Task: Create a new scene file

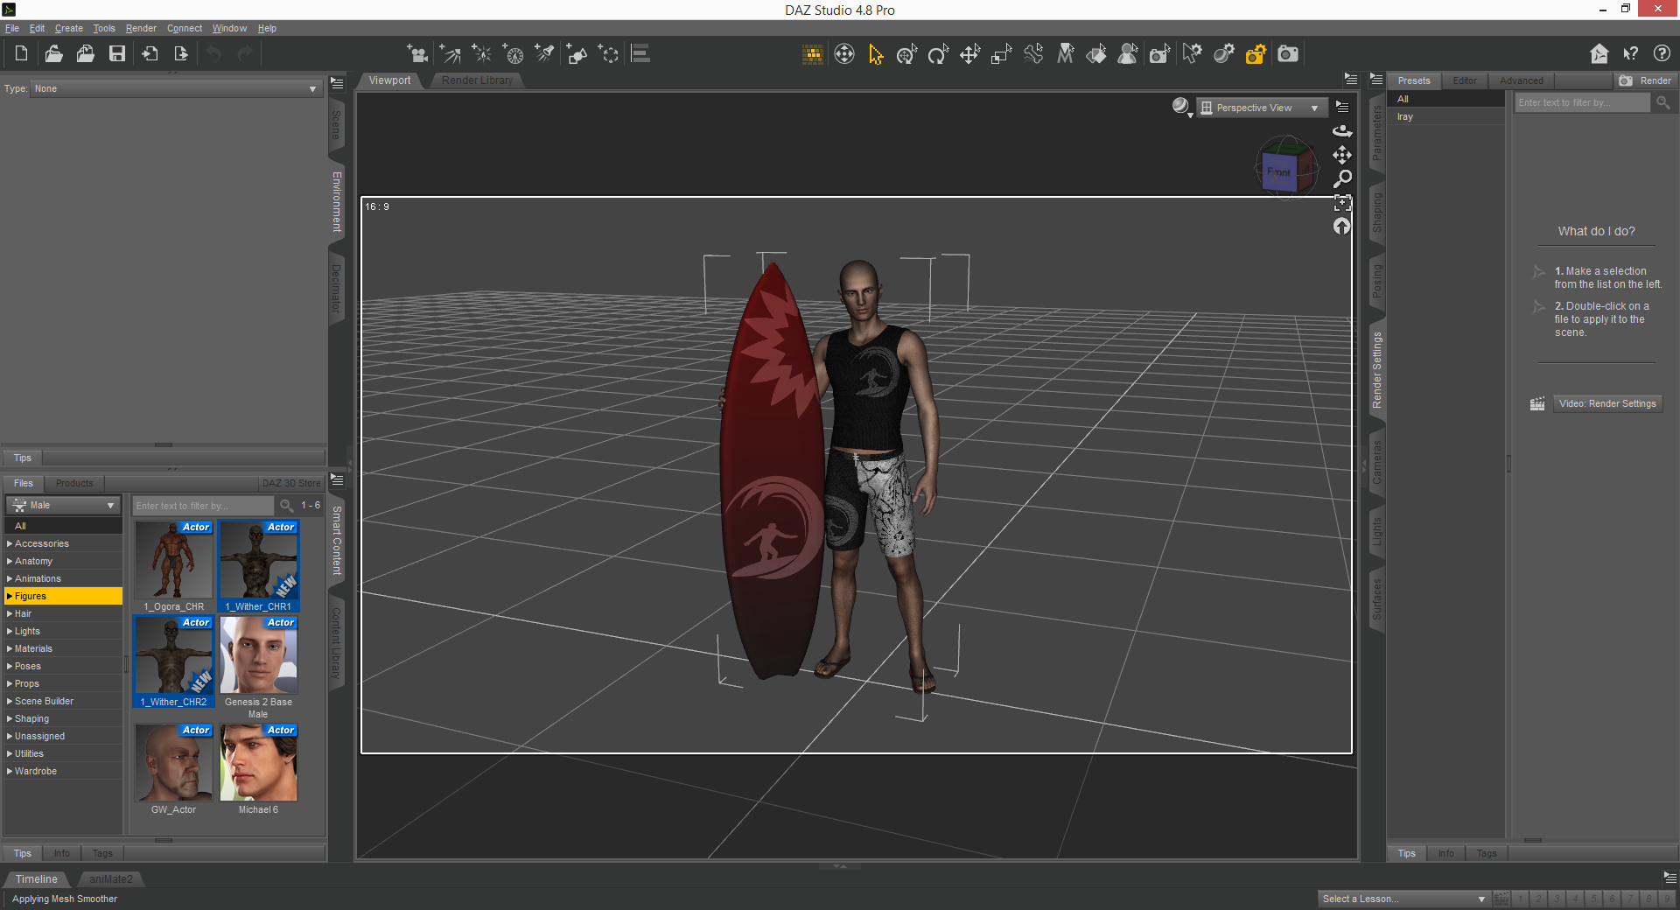Action: point(21,53)
